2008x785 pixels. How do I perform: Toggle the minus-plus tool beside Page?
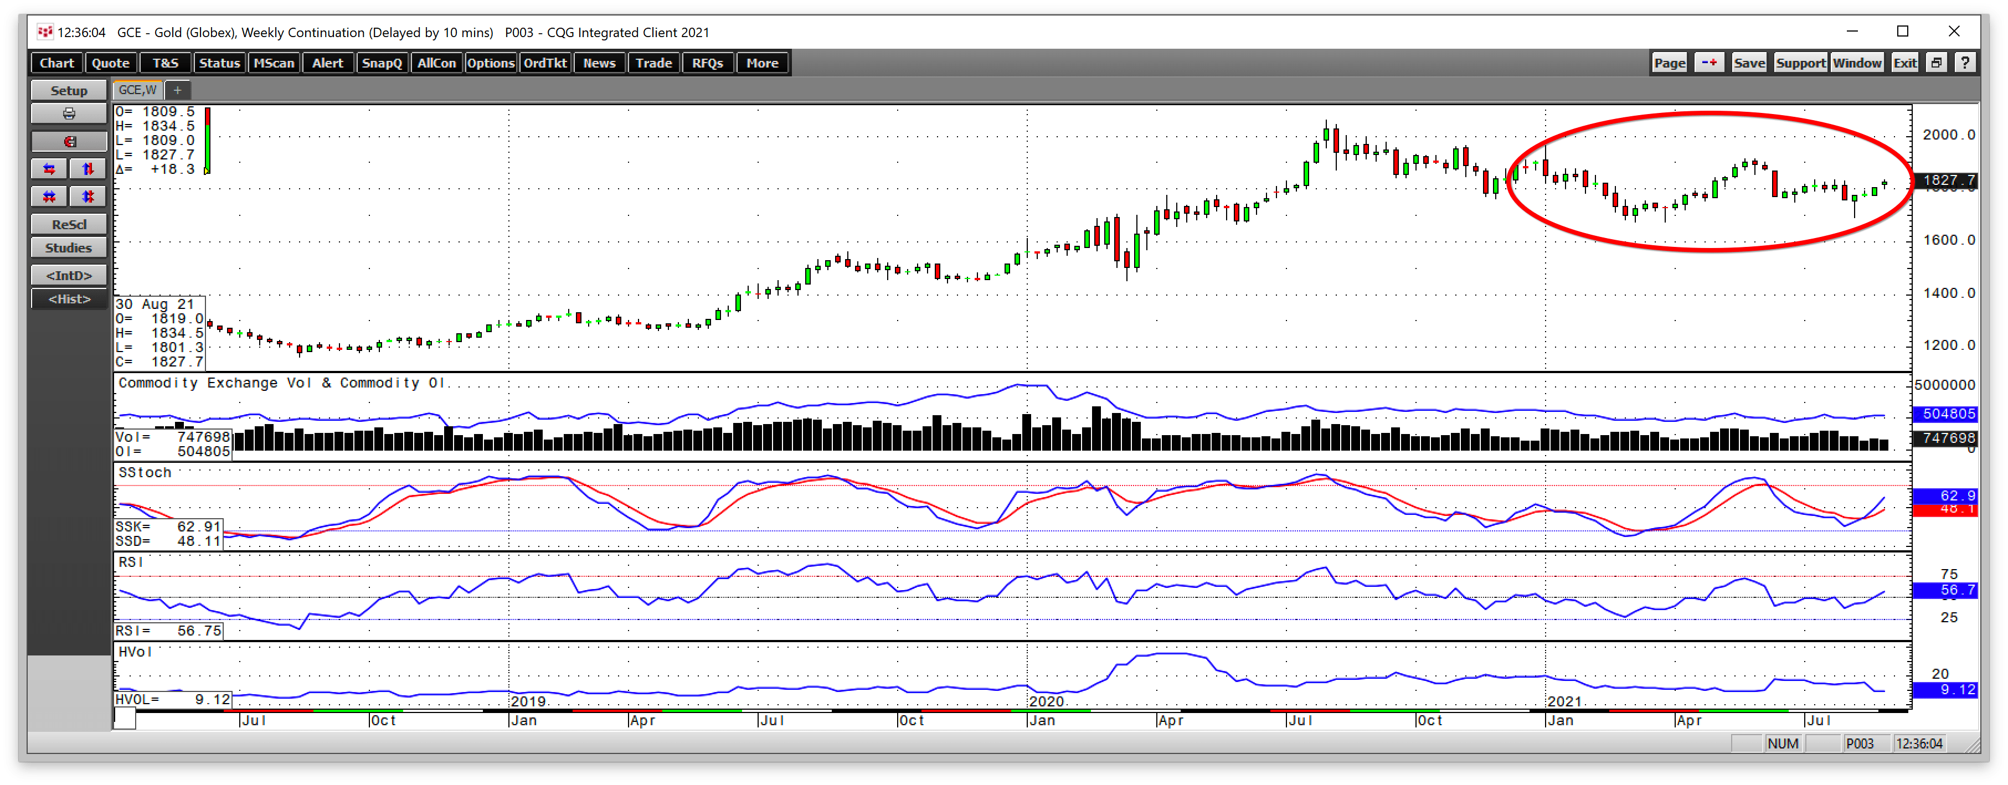(x=1708, y=63)
